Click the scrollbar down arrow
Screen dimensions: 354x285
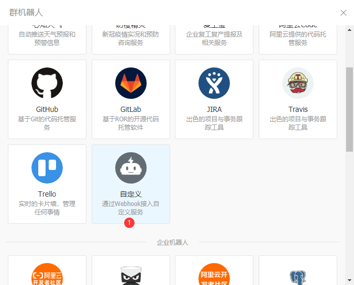(349, 280)
